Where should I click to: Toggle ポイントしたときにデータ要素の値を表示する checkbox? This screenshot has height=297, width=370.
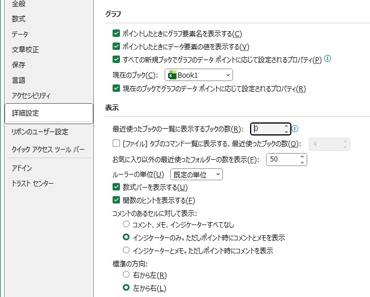(116, 46)
